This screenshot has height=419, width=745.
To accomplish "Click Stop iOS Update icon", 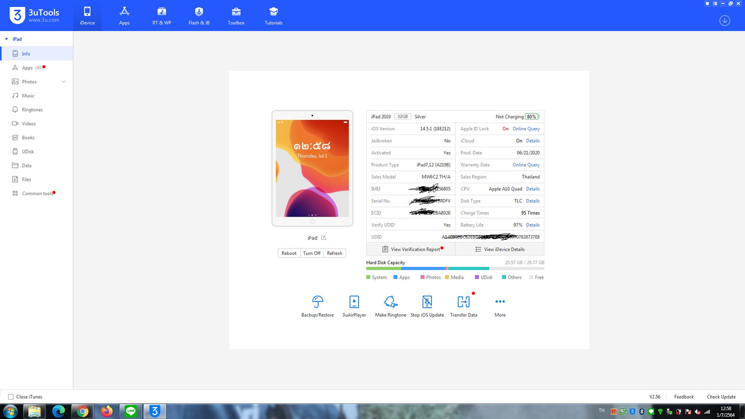I will click(427, 301).
